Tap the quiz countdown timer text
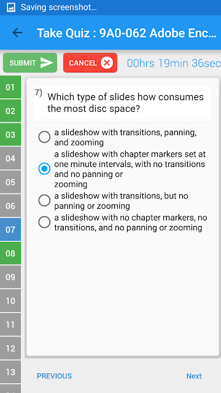 [x=174, y=63]
